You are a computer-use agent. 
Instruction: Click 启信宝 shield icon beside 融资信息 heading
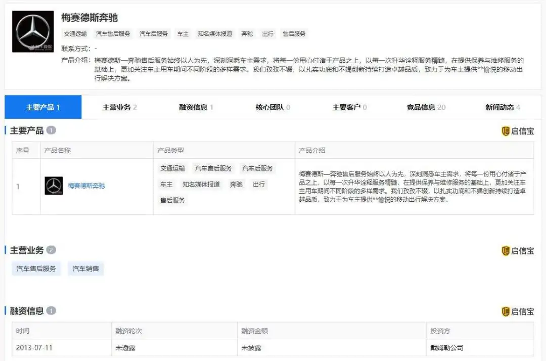coord(506,311)
